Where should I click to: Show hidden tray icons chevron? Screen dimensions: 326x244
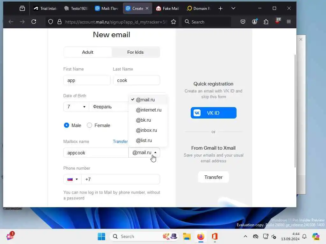coord(245,236)
